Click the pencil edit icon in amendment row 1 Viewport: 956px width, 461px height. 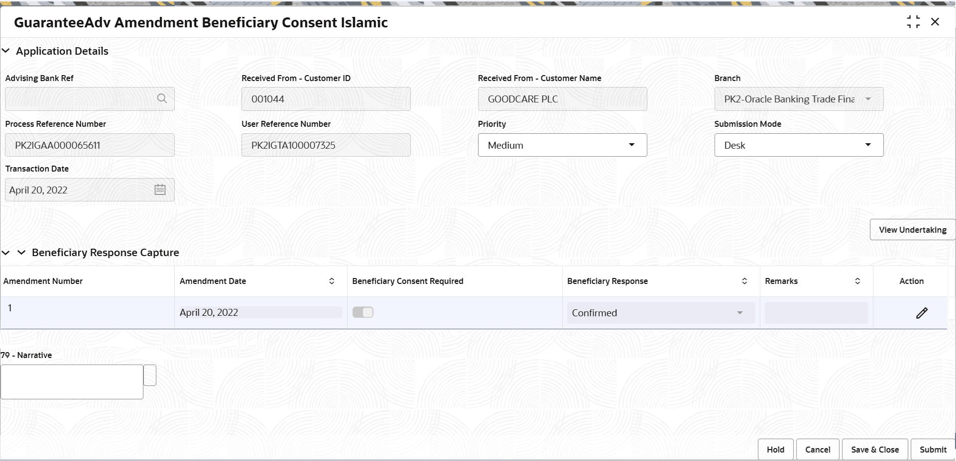922,313
